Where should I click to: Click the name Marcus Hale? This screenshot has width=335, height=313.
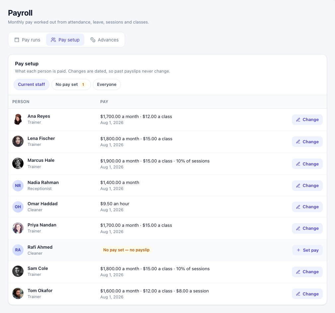point(41,160)
